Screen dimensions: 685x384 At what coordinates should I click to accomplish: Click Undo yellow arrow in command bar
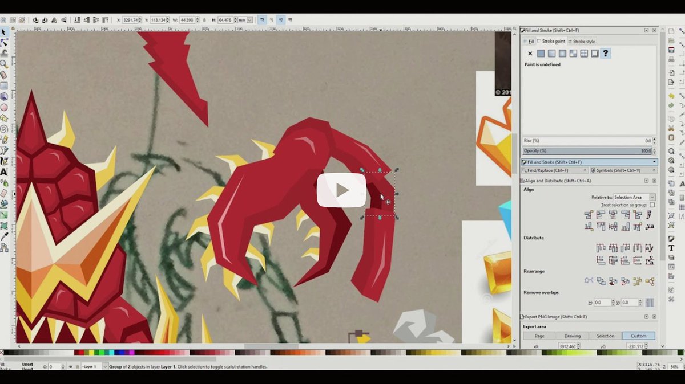671,96
